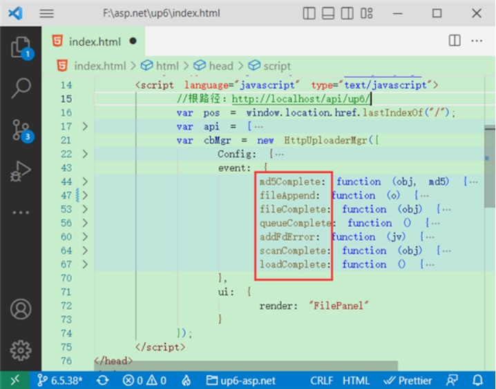
Task: Expand folded Config block at line 22
Action: (85, 154)
